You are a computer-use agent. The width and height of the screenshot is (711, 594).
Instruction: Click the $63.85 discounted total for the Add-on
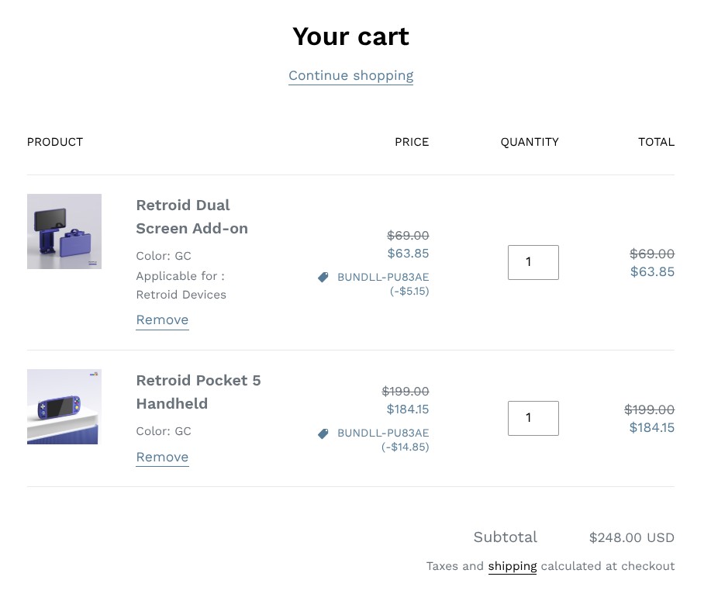652,271
